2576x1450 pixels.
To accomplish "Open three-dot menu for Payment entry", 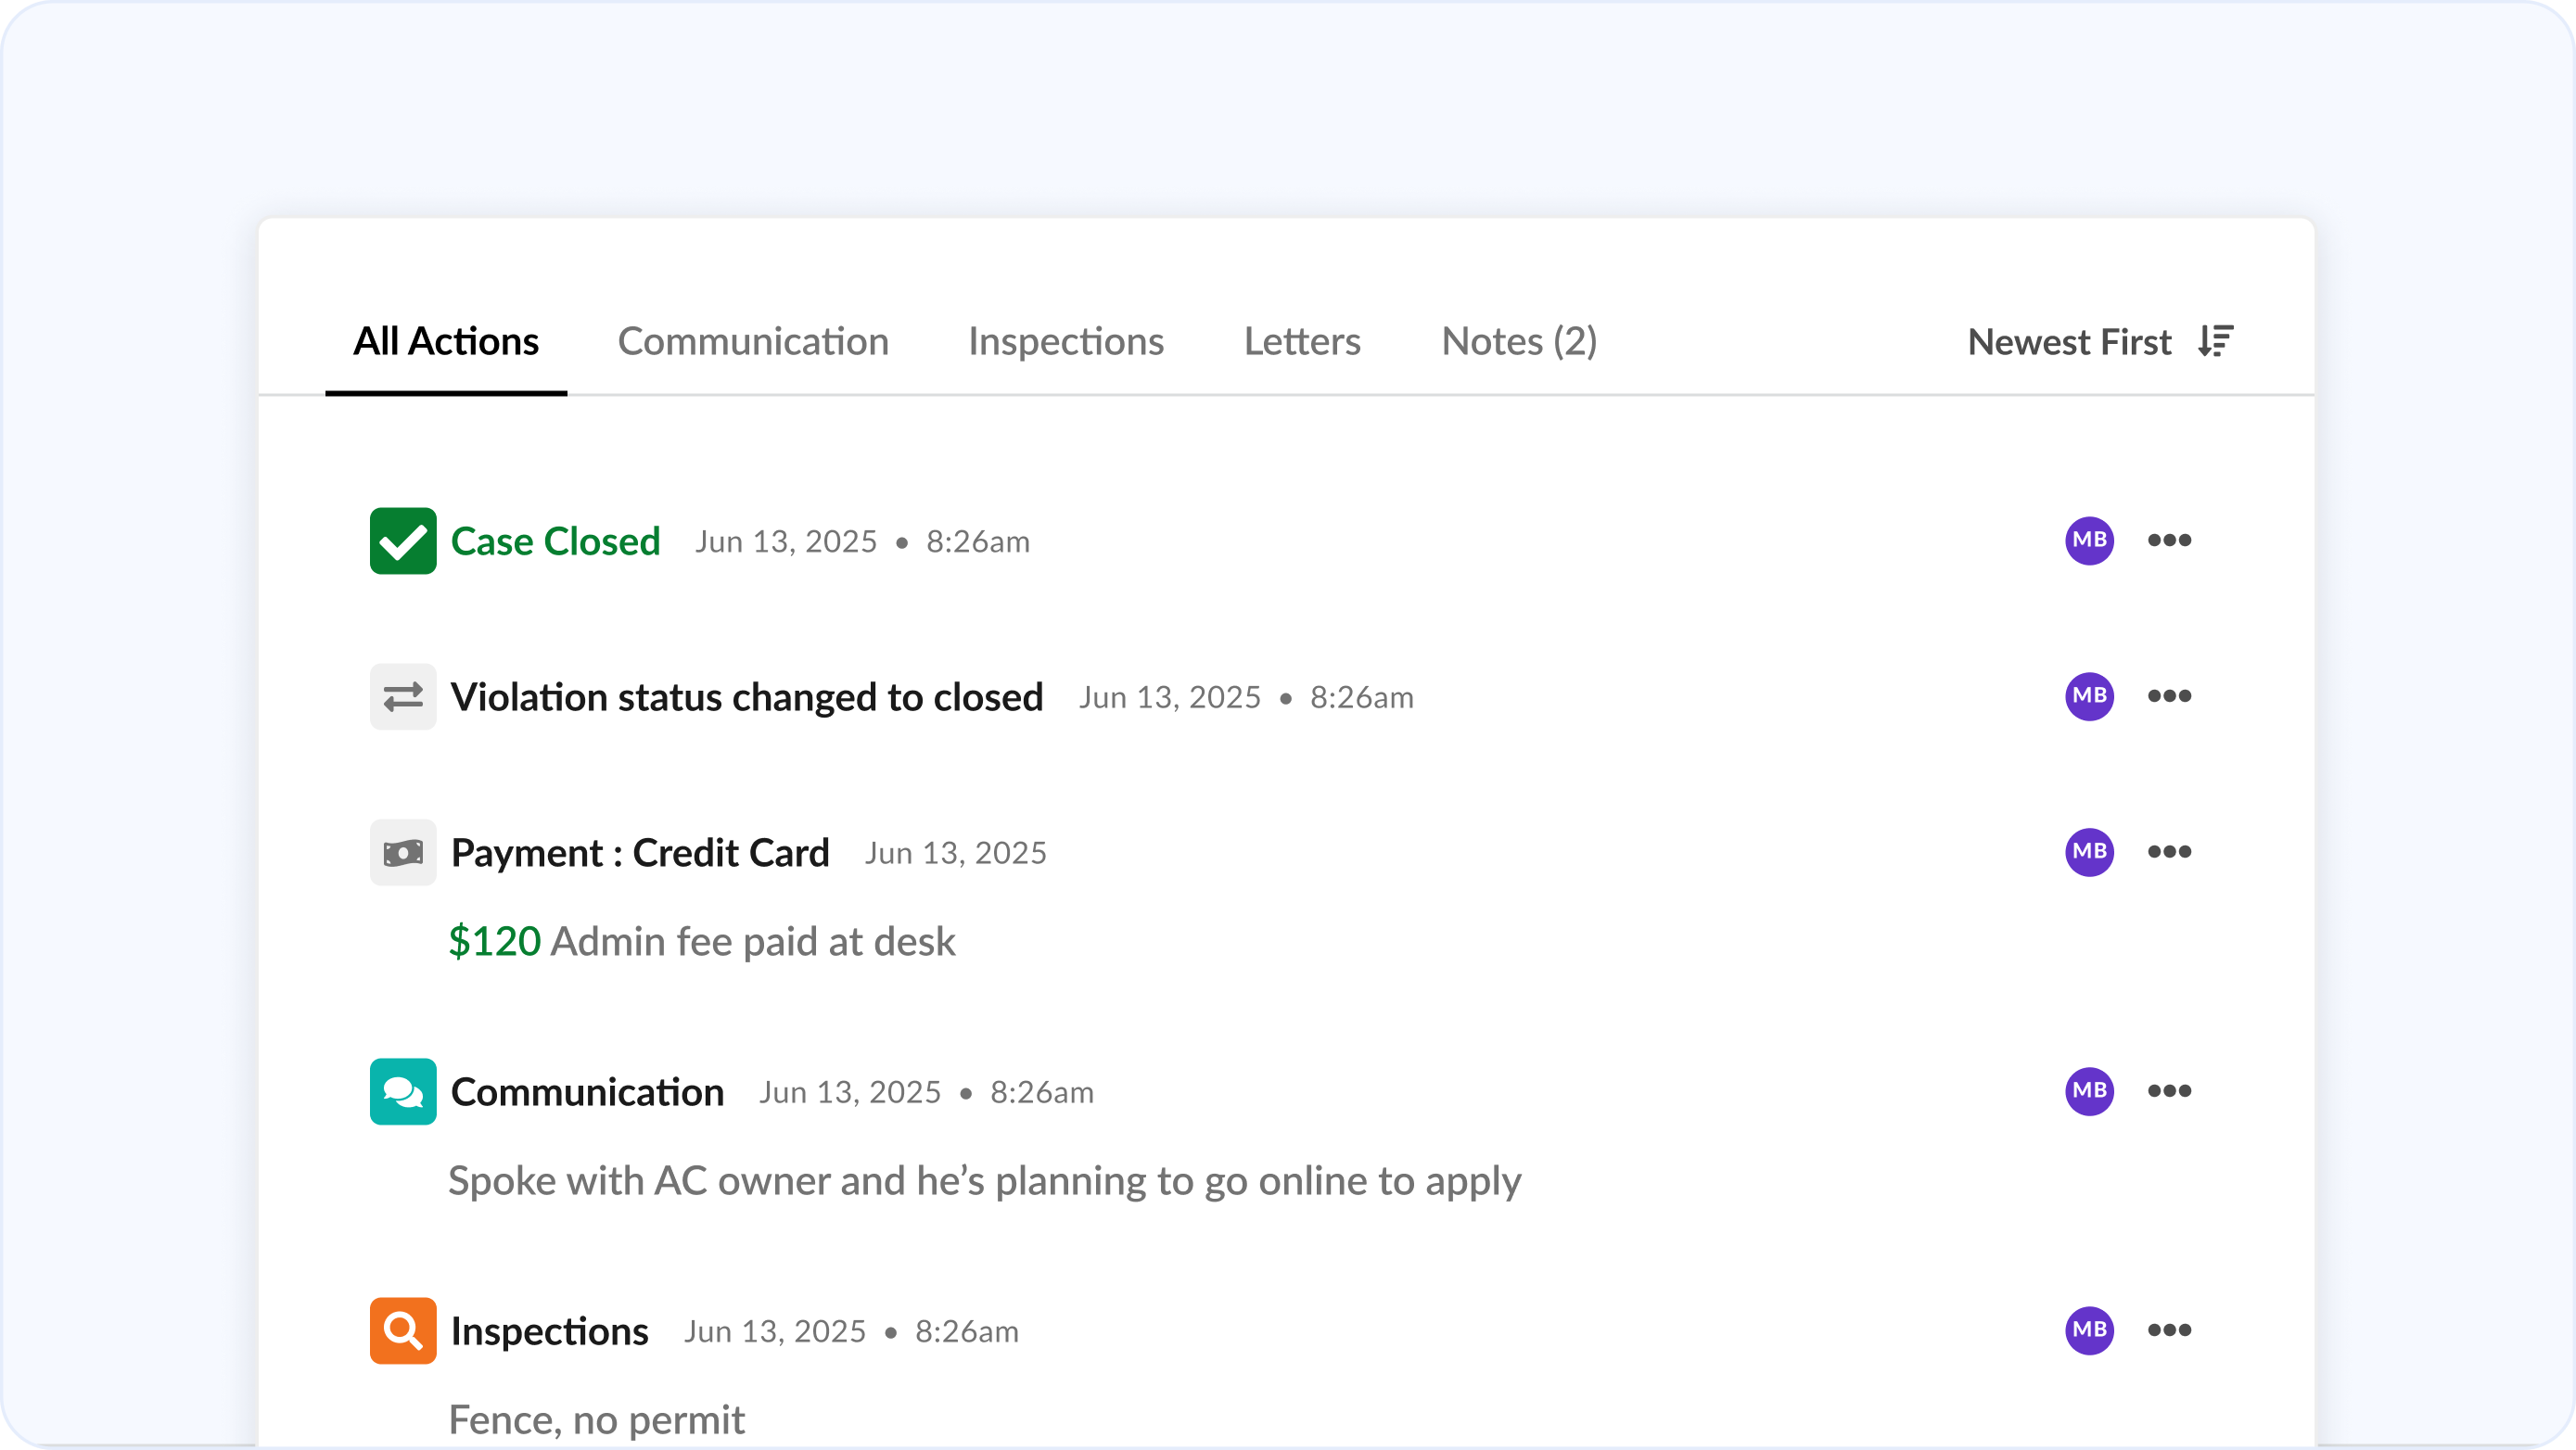I will 2169,851.
